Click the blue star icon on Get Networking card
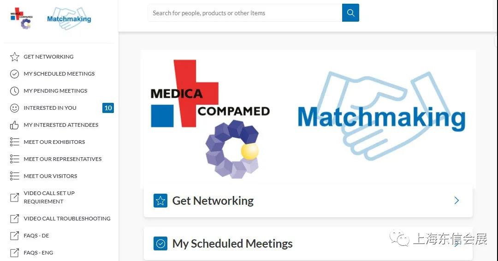 [x=160, y=201]
